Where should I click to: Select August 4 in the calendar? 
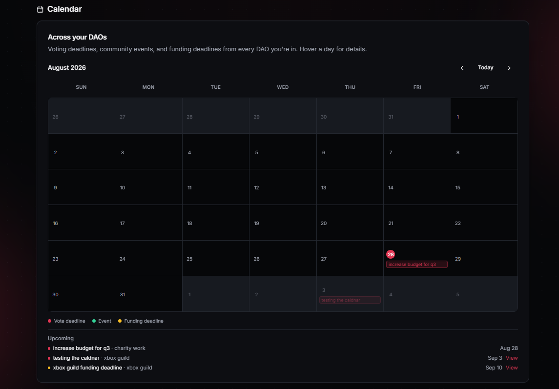(x=216, y=151)
